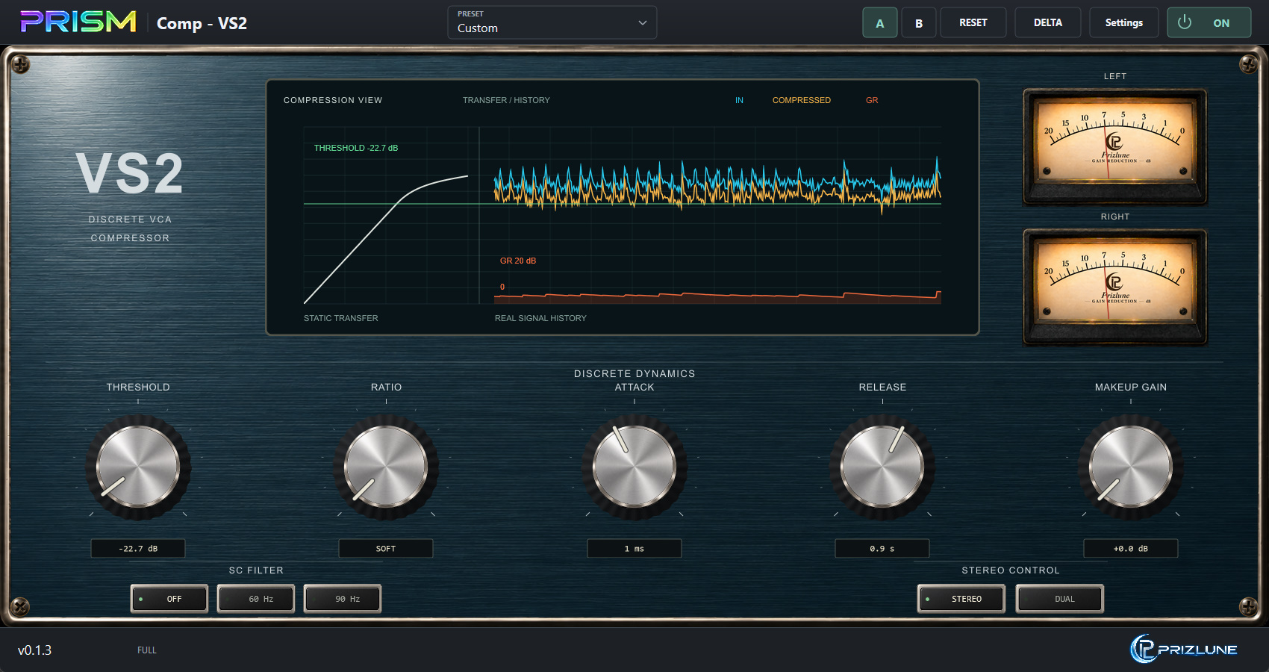Click the Release knob
Image resolution: width=1269 pixels, height=672 pixels.
click(x=882, y=467)
